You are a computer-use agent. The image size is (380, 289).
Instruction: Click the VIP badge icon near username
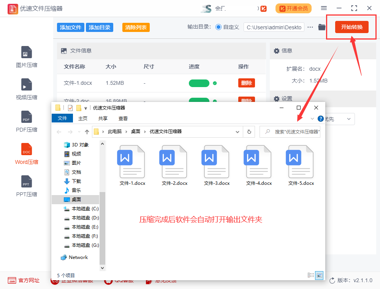click(264, 9)
